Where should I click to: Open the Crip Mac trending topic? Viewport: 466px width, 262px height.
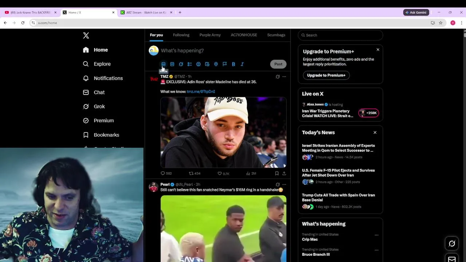pyautogui.click(x=310, y=239)
